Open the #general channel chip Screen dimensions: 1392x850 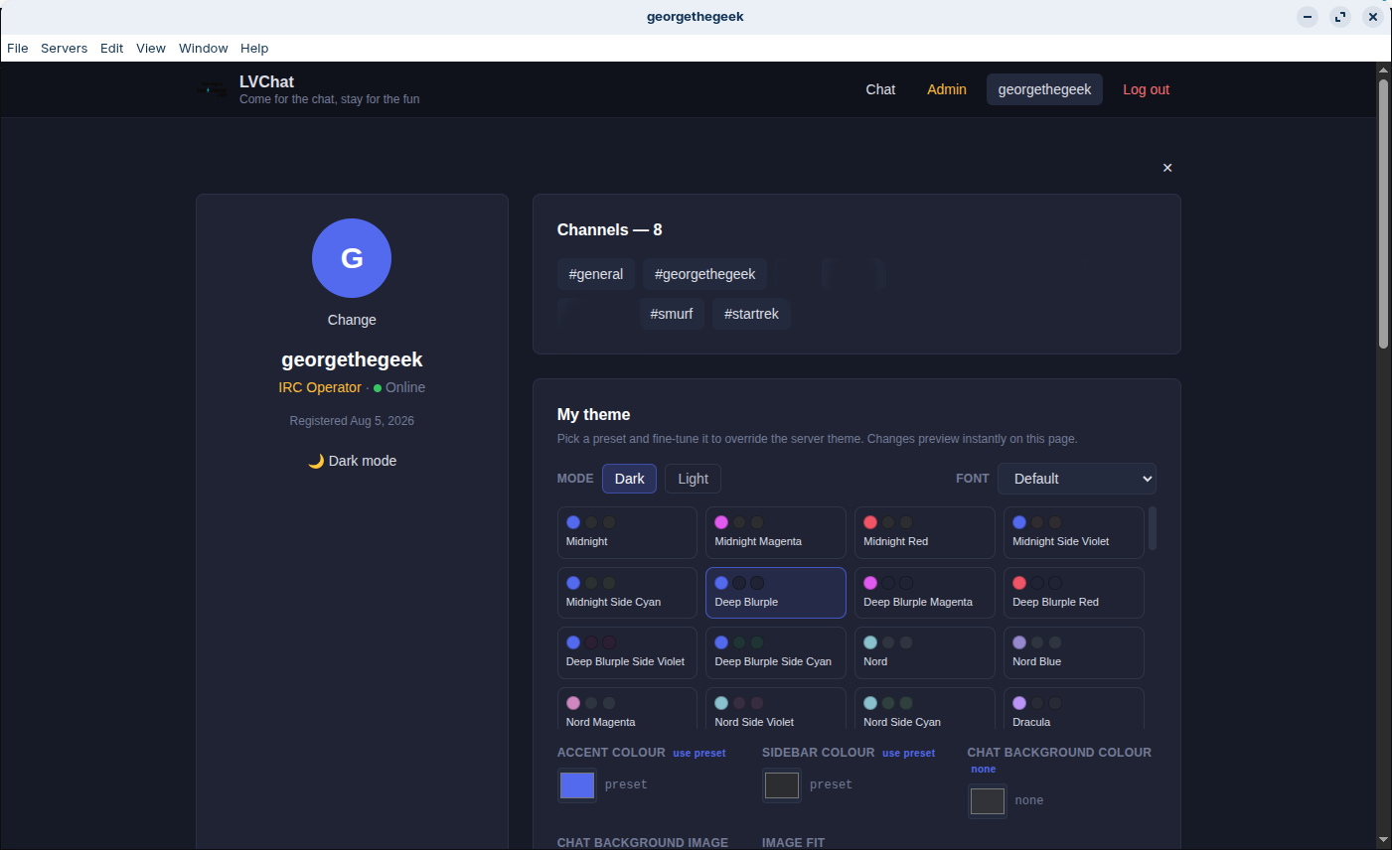[596, 274]
